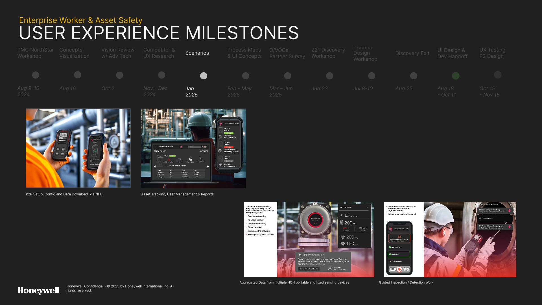The width and height of the screenshot is (542, 305).
Task: Open the P2P Setup NFC devices image
Action: coord(78,148)
